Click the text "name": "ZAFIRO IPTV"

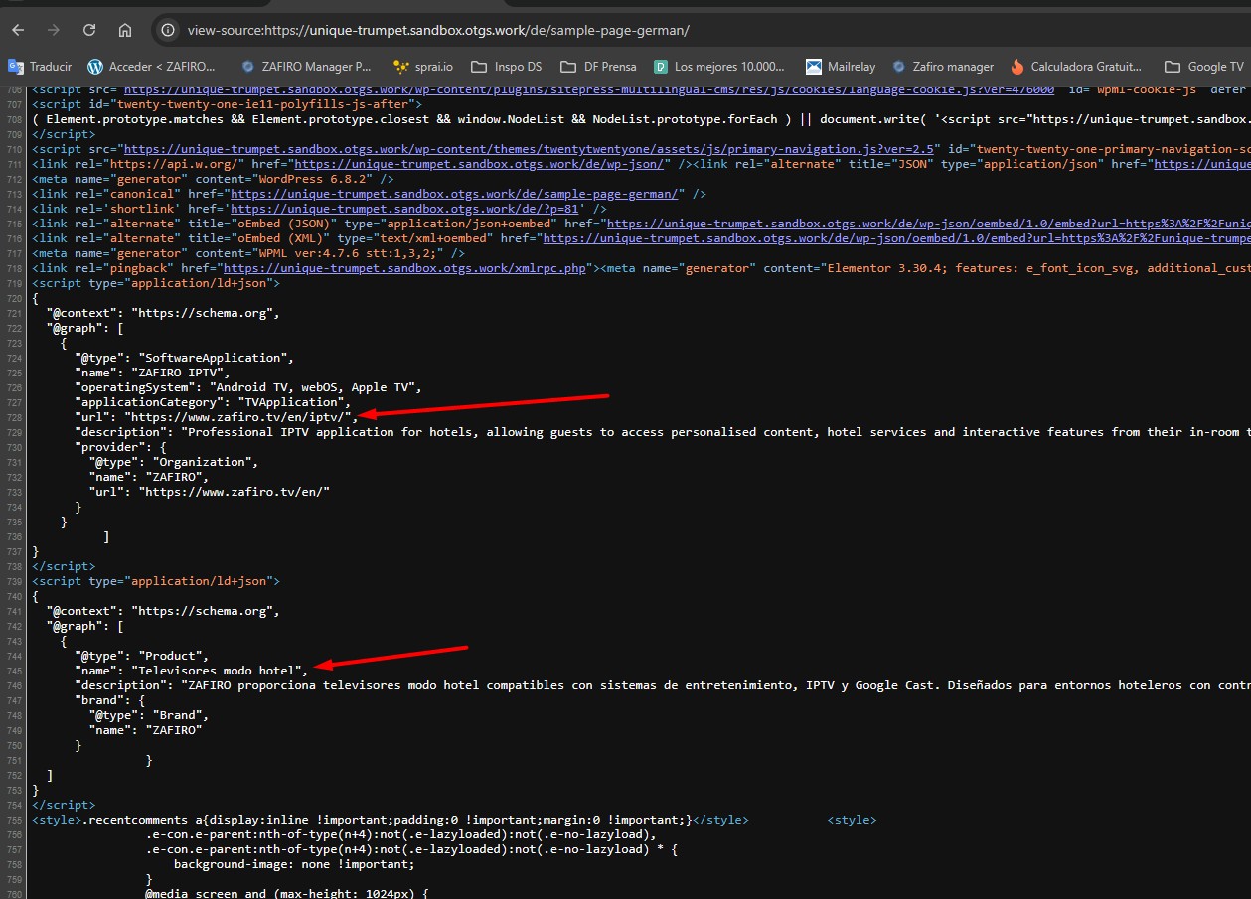click(x=152, y=373)
